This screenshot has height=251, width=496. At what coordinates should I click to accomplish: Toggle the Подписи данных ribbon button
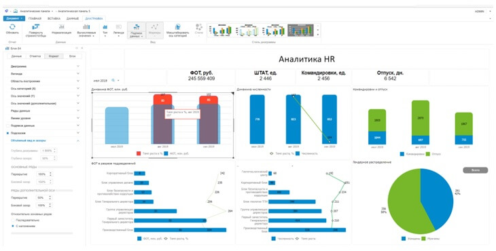coord(137,31)
